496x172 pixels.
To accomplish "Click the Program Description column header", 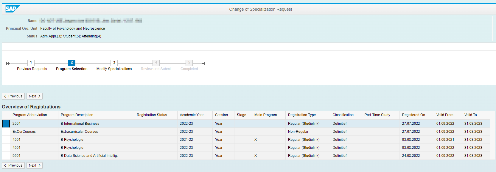I will click(96, 115).
